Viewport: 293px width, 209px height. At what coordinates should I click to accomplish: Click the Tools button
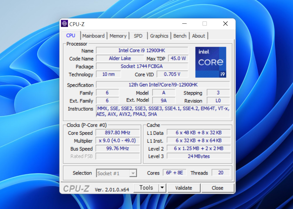[x=146, y=188]
